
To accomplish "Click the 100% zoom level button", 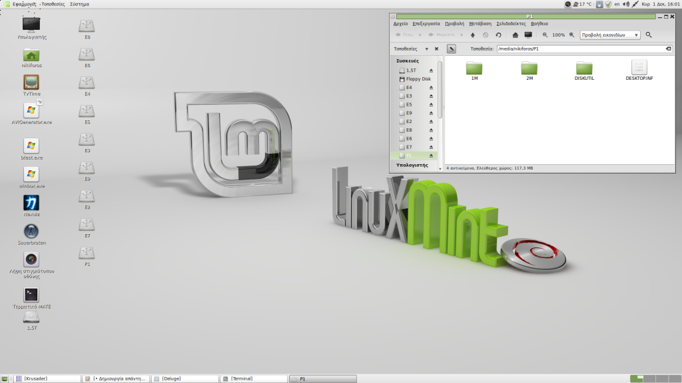I will coord(559,35).
